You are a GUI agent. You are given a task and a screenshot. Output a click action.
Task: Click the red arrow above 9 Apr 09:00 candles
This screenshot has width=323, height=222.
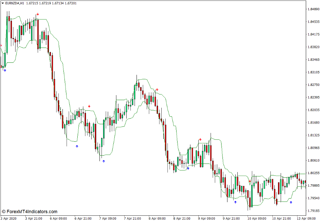(x=200, y=139)
